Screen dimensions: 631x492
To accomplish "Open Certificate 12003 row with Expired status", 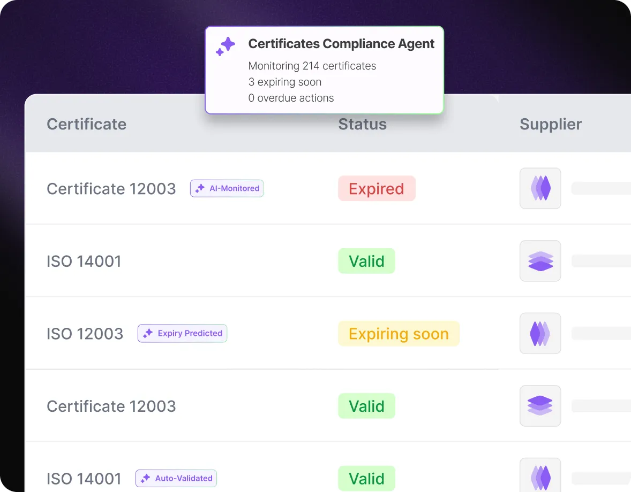I will click(x=328, y=188).
